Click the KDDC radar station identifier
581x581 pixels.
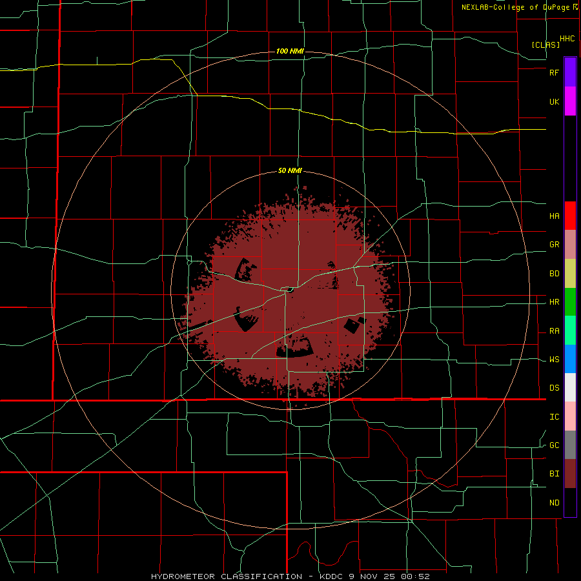pyautogui.click(x=332, y=576)
